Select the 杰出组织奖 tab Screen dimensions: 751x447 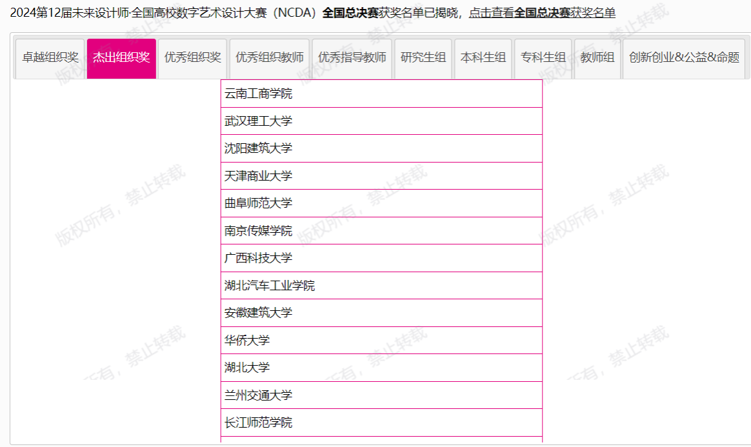pyautogui.click(x=121, y=57)
